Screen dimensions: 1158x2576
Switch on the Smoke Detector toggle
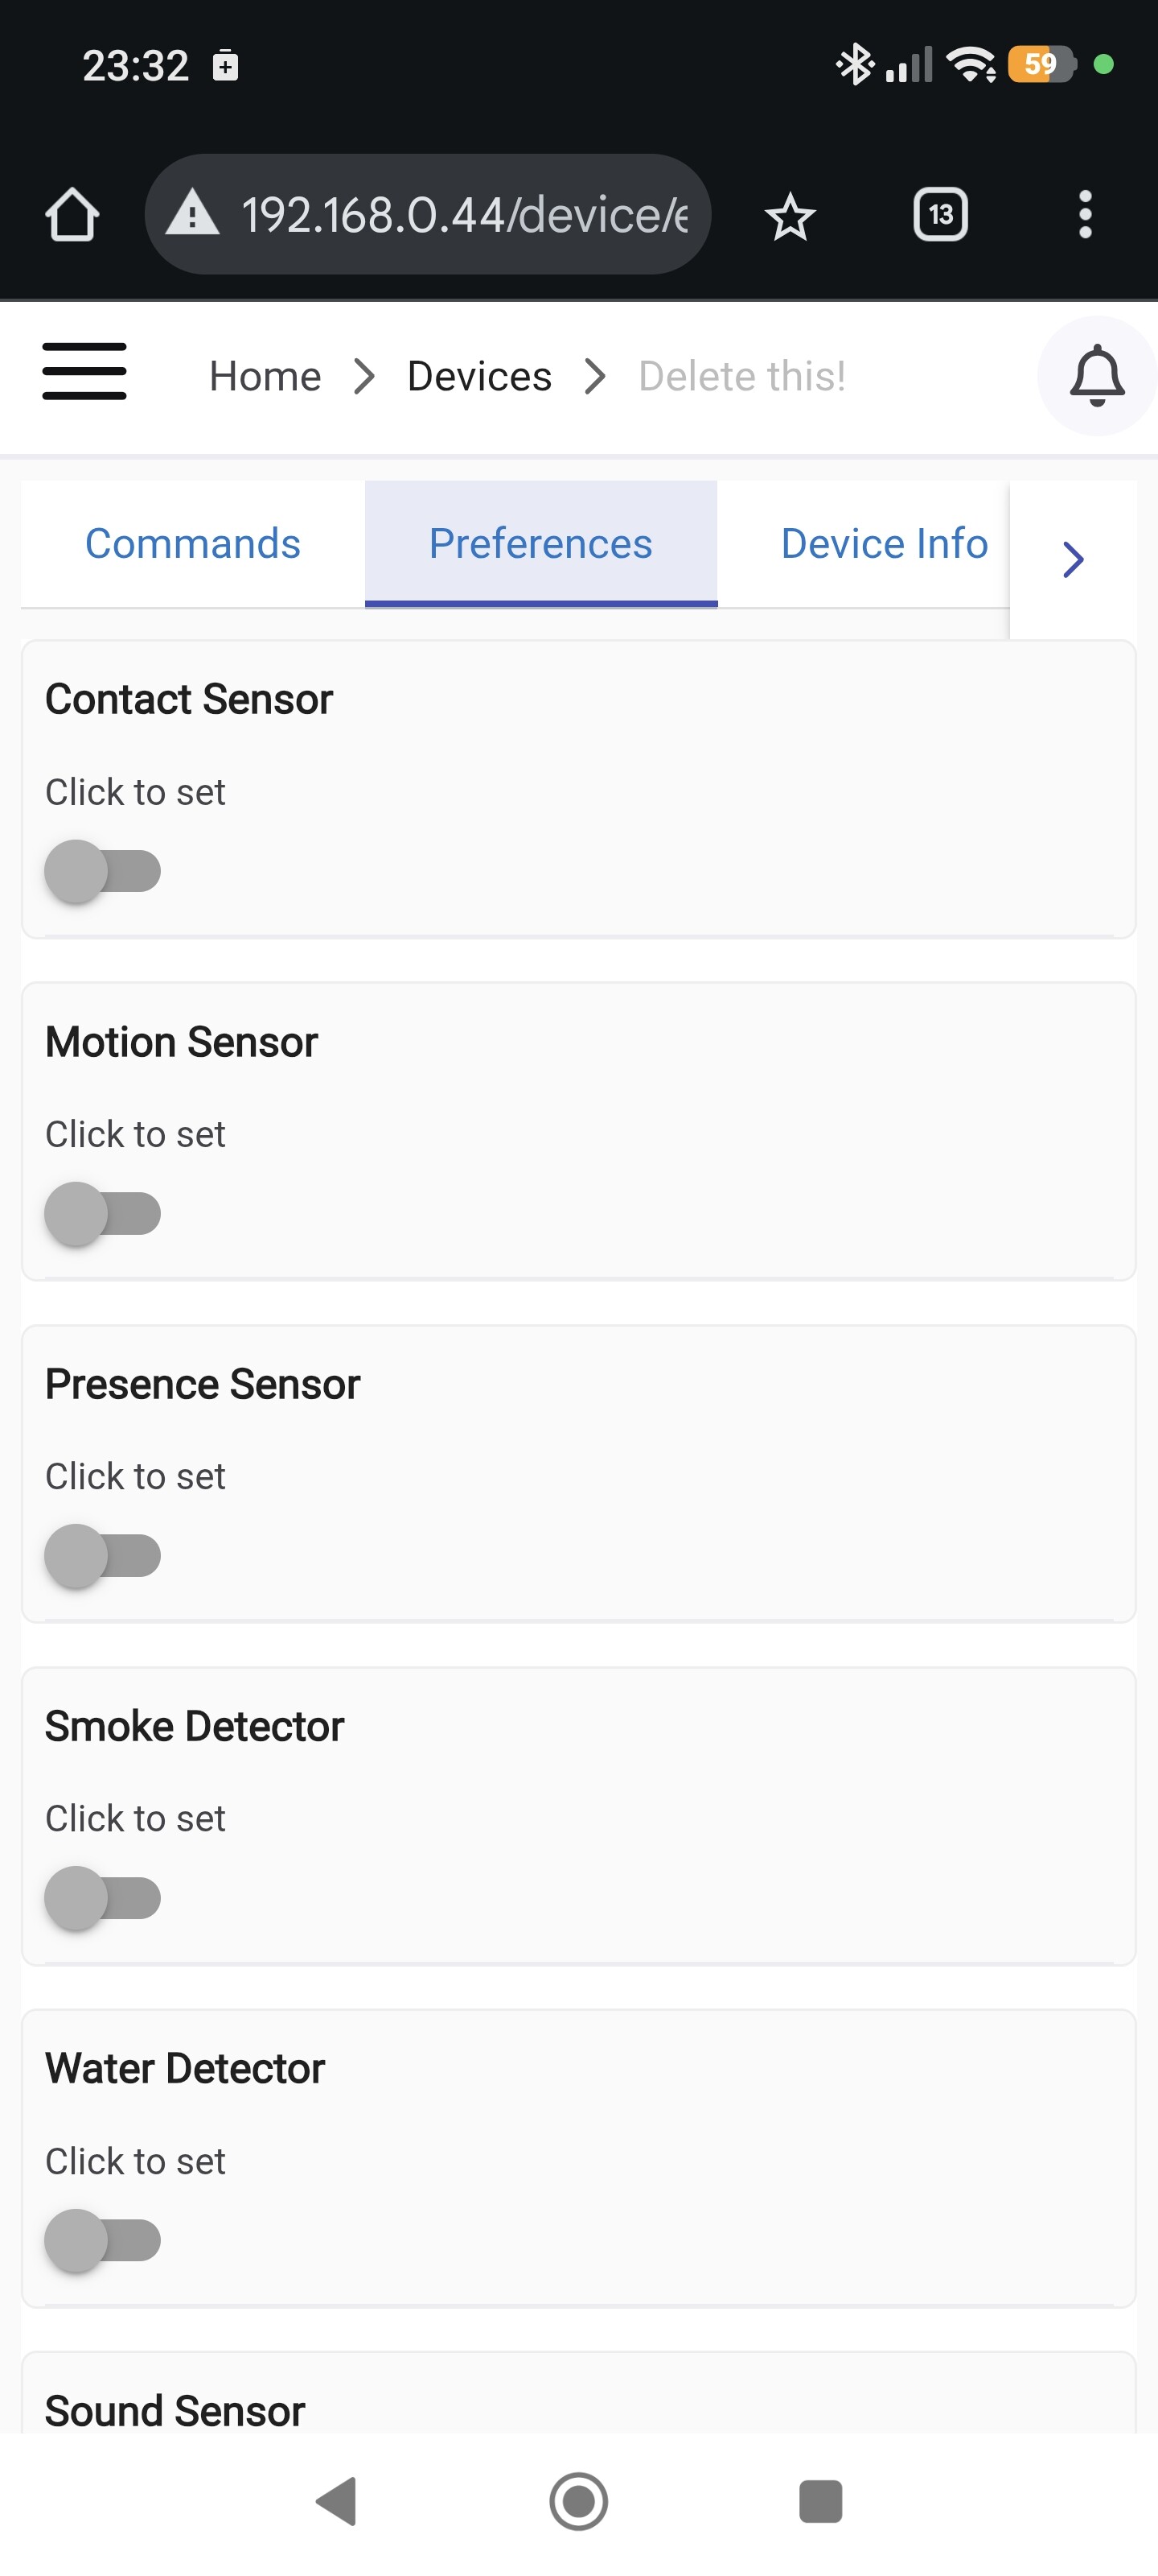[x=103, y=1897]
